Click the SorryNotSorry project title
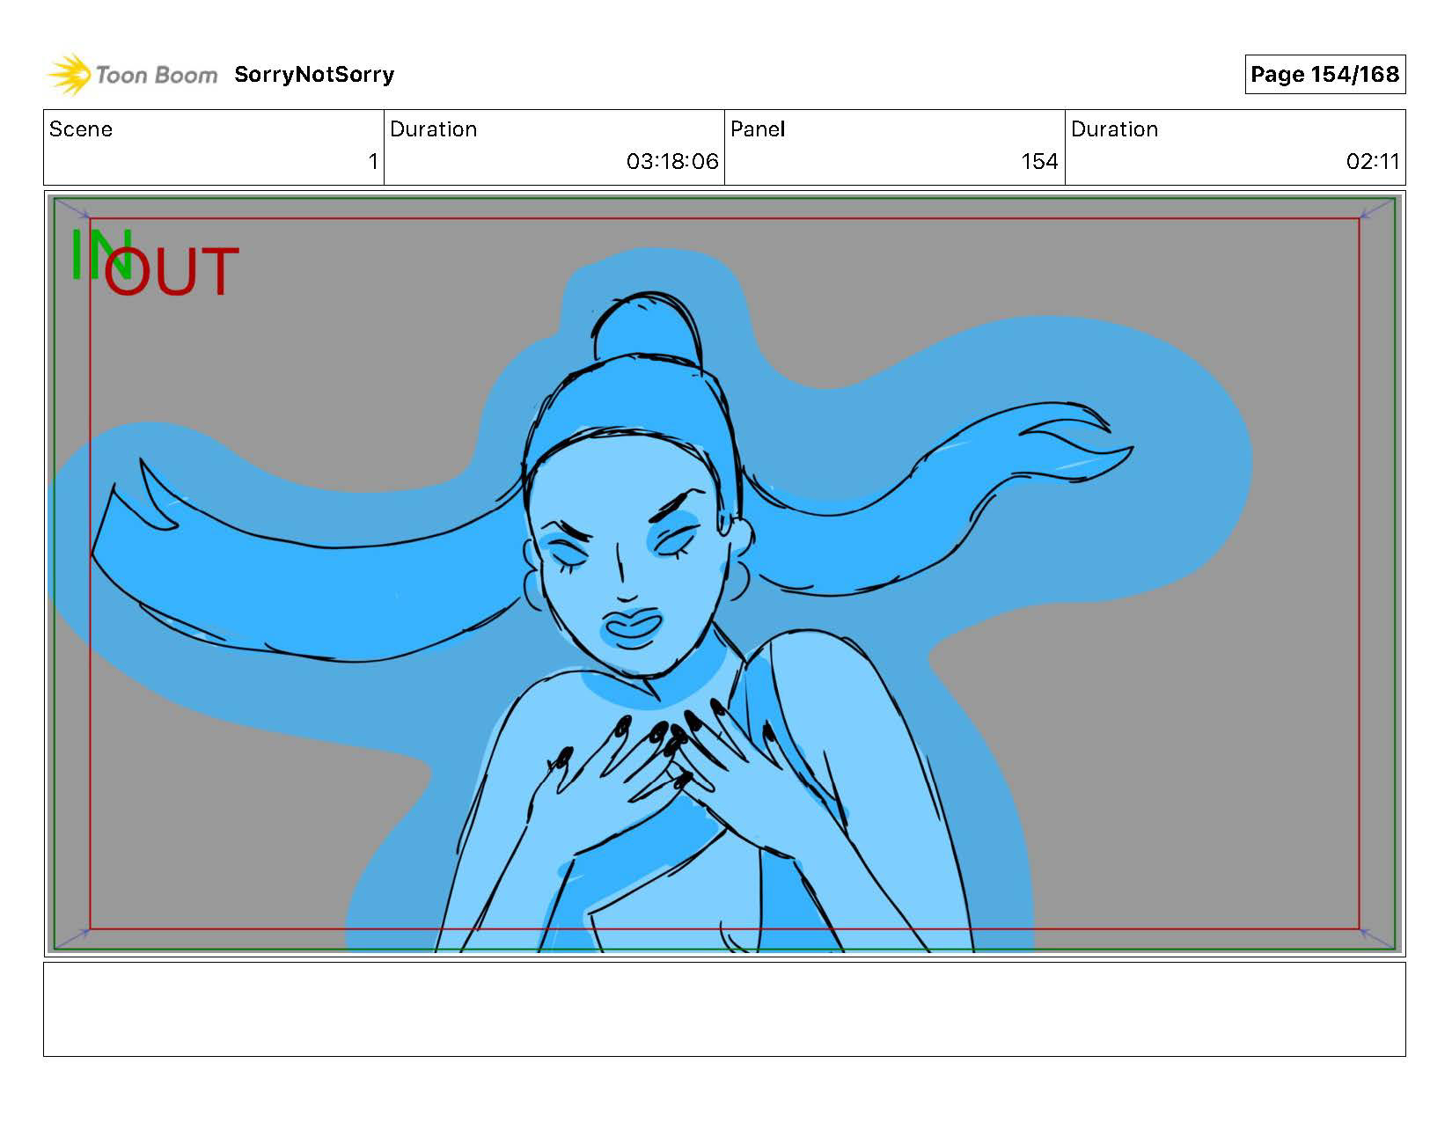This screenshot has width=1452, height=1122. [x=314, y=75]
